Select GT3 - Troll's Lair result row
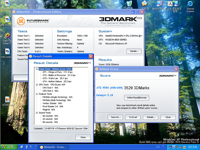 tap(55, 78)
